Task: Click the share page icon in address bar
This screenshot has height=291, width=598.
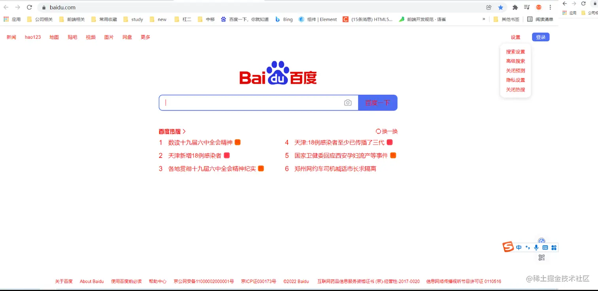Action: 489,7
